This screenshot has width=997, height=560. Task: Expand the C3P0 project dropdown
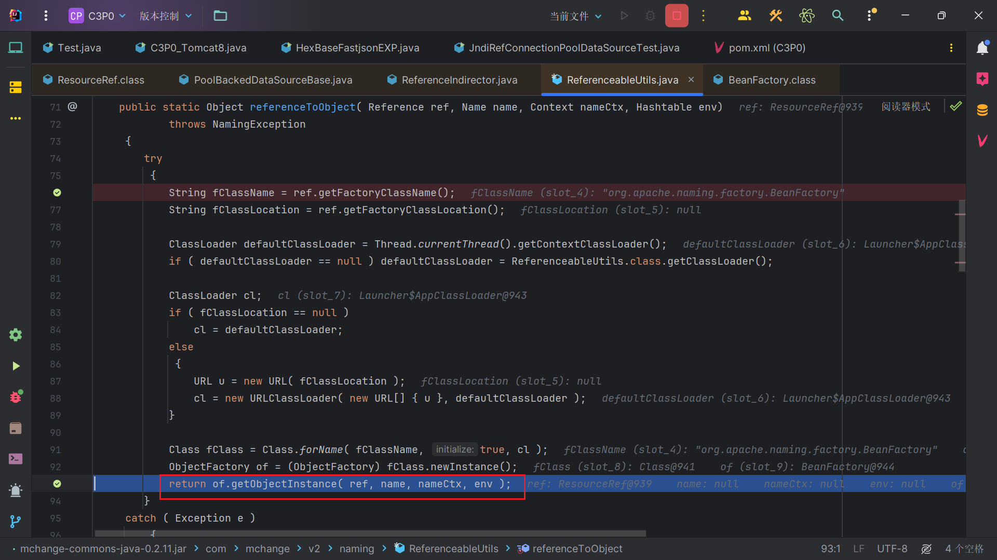coord(98,16)
